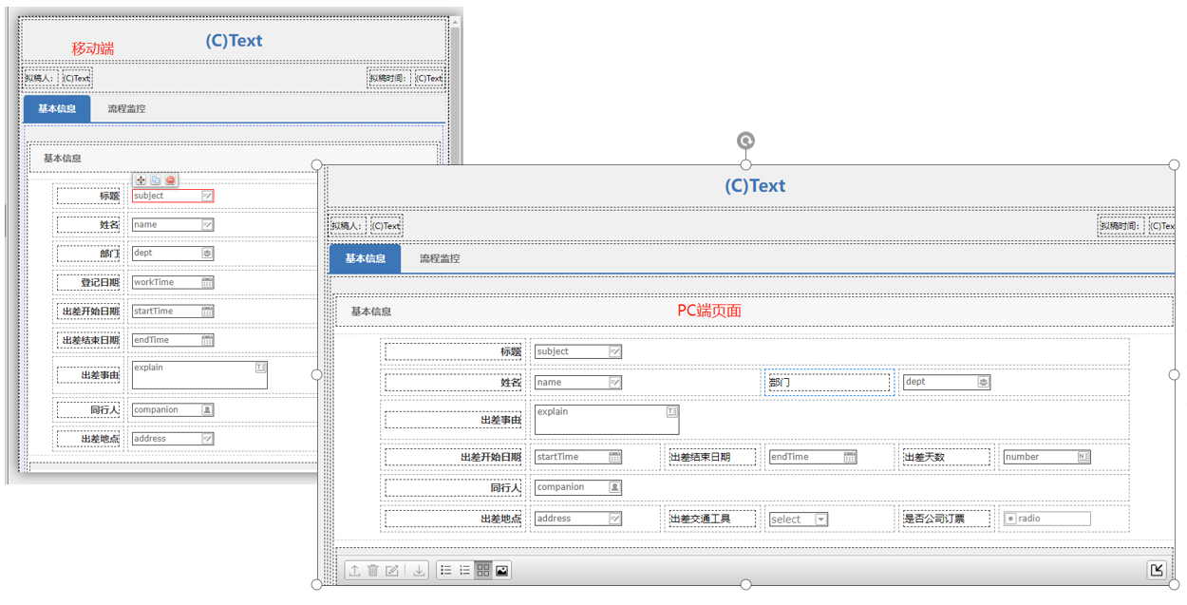Switch to grid view in bottom toolbar

coord(483,570)
